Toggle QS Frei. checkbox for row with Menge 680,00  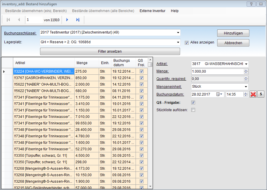[141, 91]
